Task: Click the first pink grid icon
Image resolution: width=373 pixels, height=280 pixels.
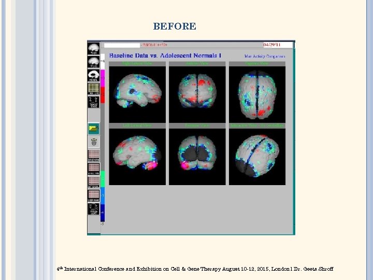Action: [93, 156]
